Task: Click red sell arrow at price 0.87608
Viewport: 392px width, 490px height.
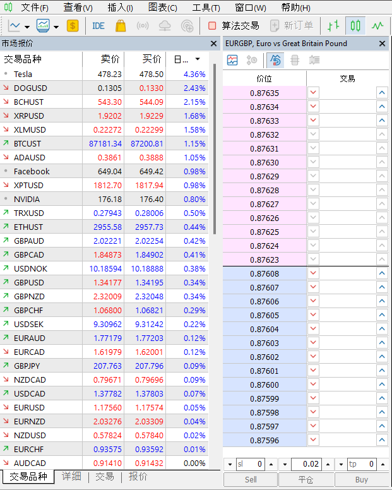Action: click(313, 273)
